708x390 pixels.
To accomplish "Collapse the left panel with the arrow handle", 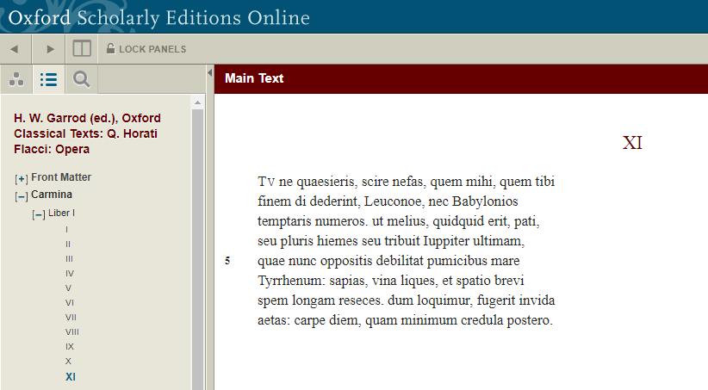I will tap(209, 73).
